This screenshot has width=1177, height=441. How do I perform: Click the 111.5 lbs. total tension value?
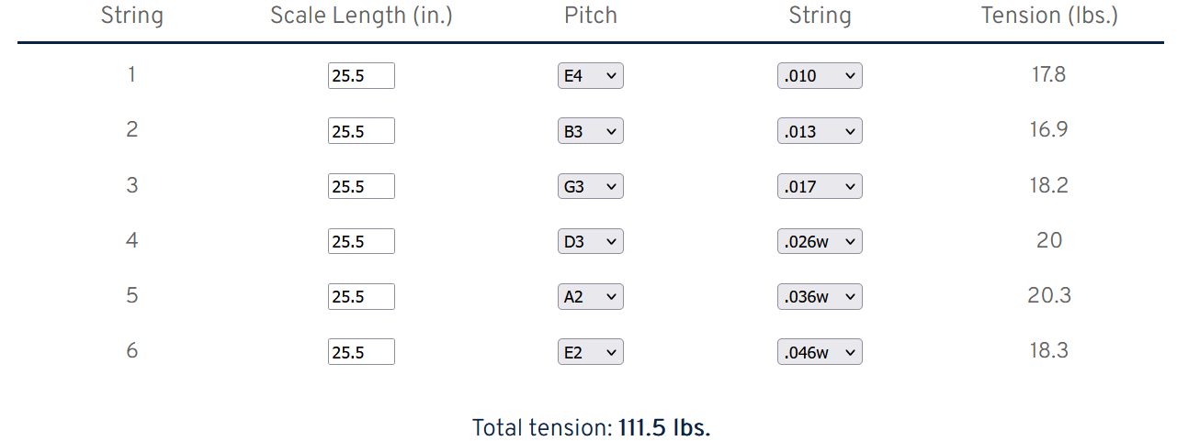click(x=664, y=428)
